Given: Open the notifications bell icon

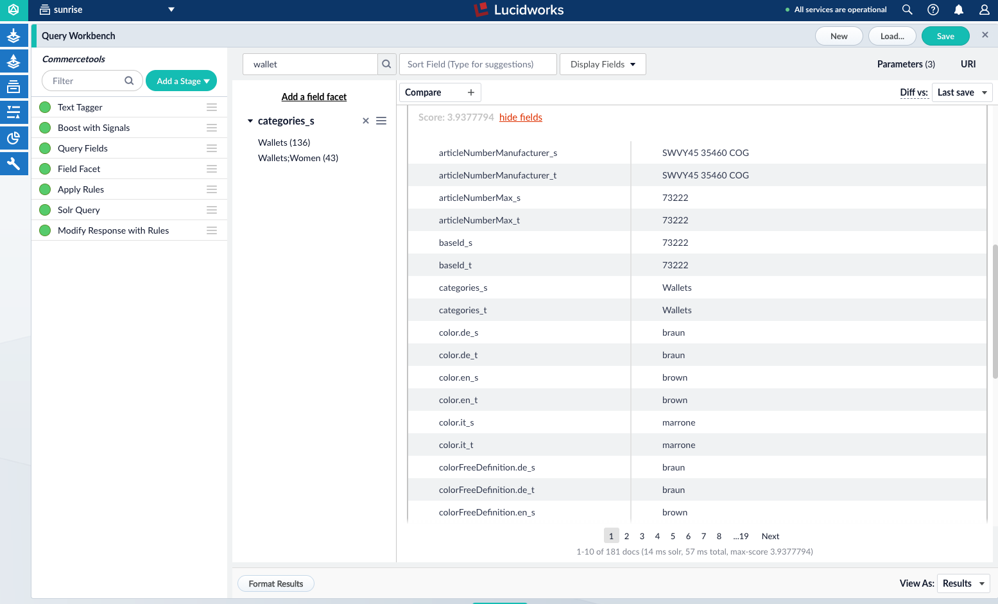Looking at the screenshot, I should point(959,10).
